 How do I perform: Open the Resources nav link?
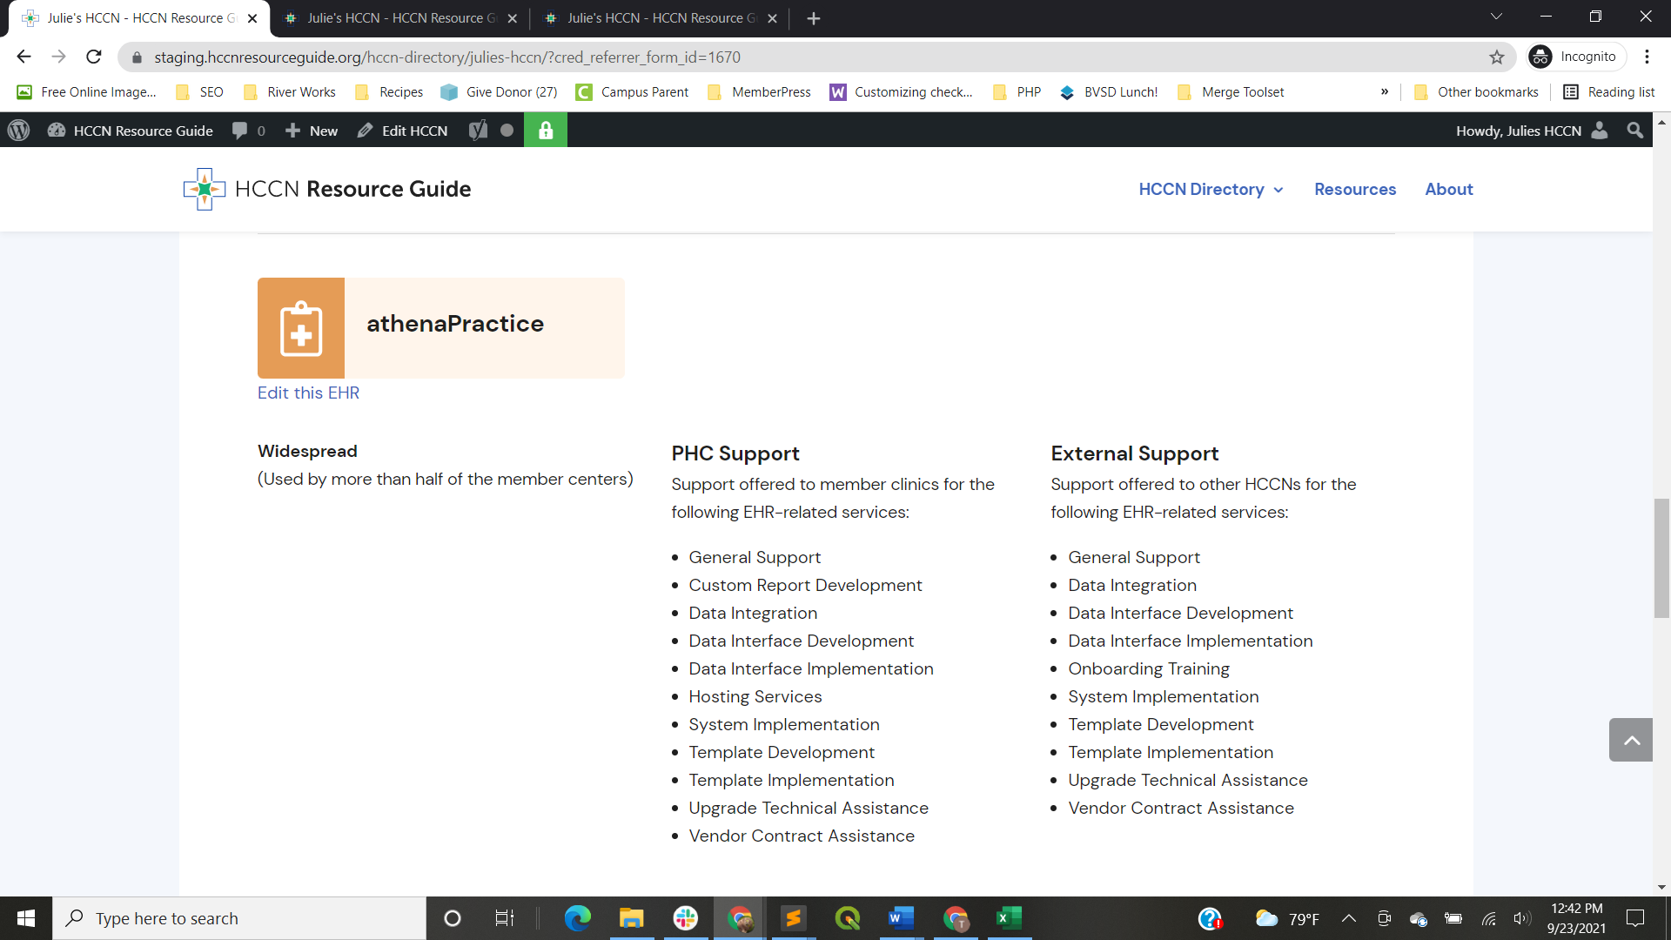coord(1355,189)
